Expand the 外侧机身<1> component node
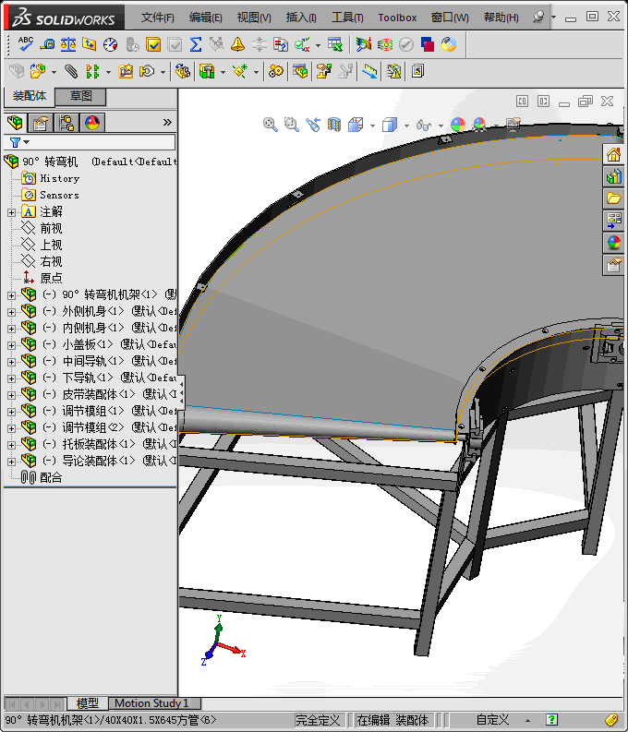This screenshot has height=732, width=628. (11, 312)
